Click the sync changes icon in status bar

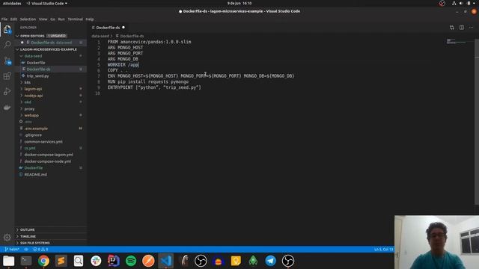pos(26,250)
